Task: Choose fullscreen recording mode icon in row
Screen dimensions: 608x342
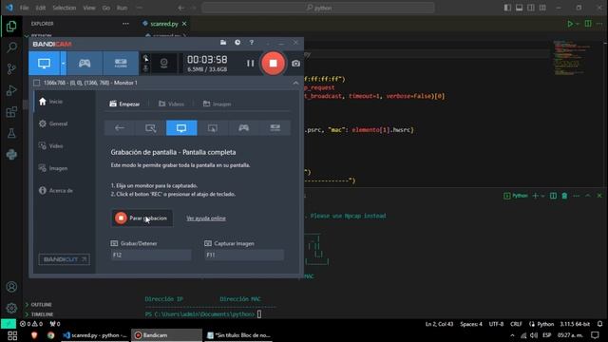Action: pyautogui.click(x=181, y=128)
